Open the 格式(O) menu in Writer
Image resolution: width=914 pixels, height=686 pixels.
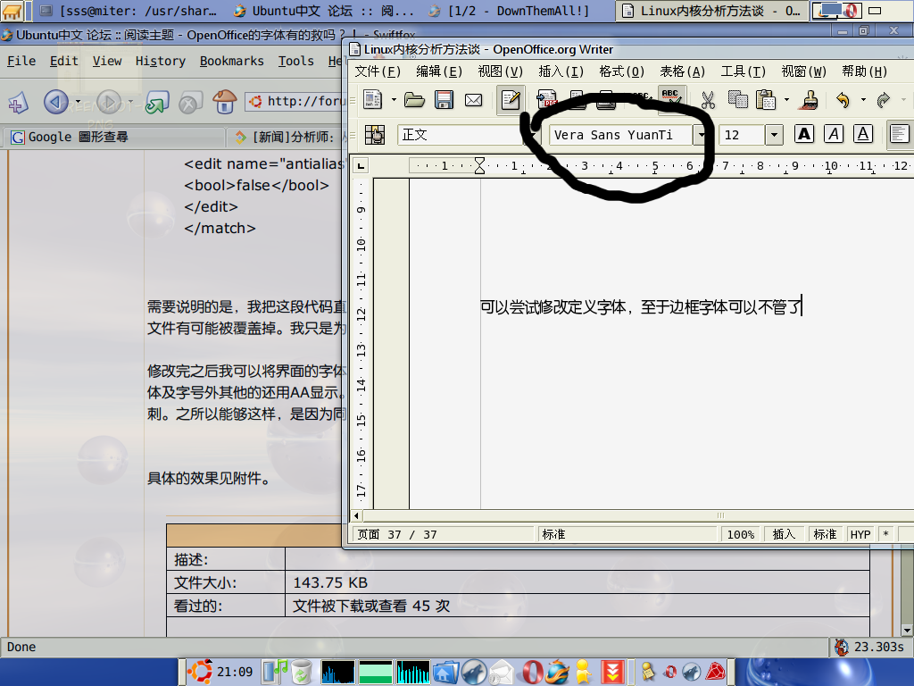621,71
